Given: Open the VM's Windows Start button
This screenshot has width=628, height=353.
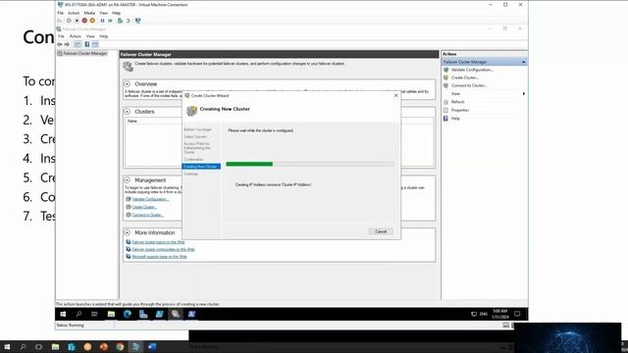Looking at the screenshot, I should click(x=63, y=314).
